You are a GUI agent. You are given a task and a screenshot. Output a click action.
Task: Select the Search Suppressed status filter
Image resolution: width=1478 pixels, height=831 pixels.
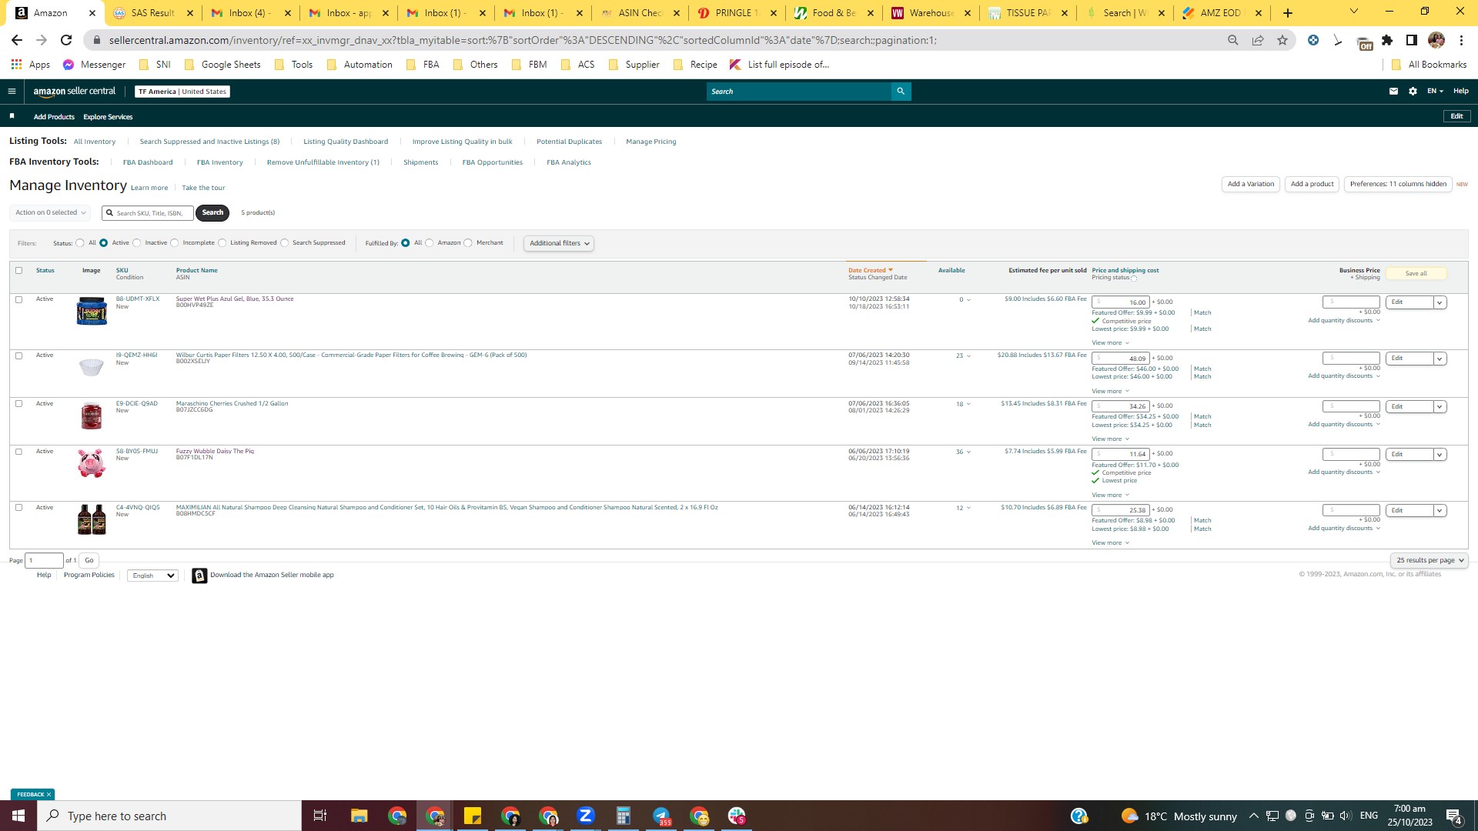285,243
